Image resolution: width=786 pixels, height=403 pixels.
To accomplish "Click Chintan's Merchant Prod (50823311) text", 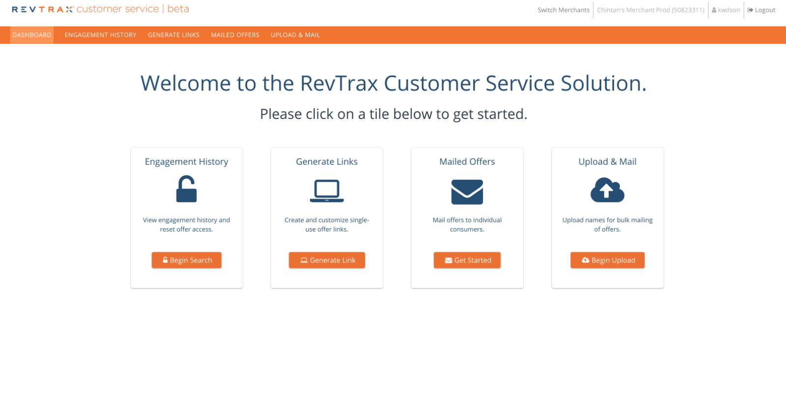I will pos(650,10).
